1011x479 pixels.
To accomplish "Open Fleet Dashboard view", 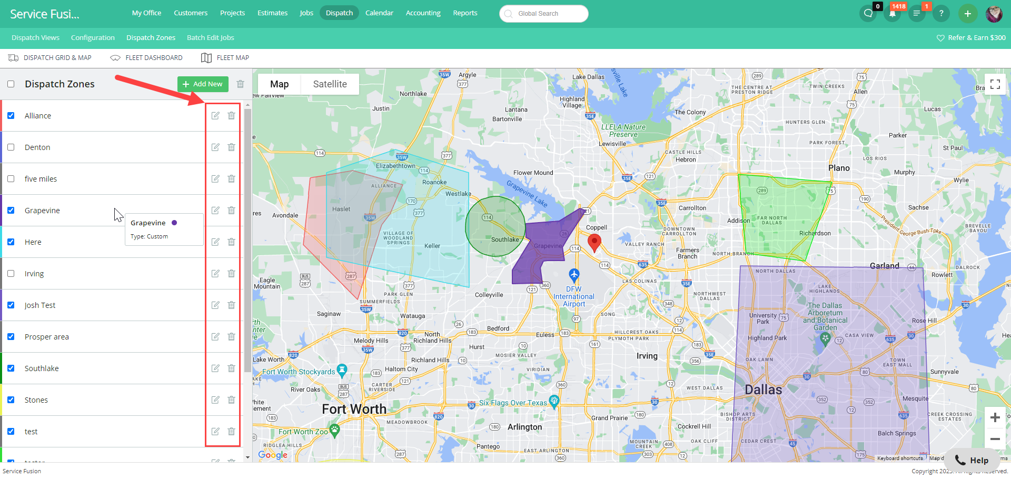I will click(x=146, y=58).
